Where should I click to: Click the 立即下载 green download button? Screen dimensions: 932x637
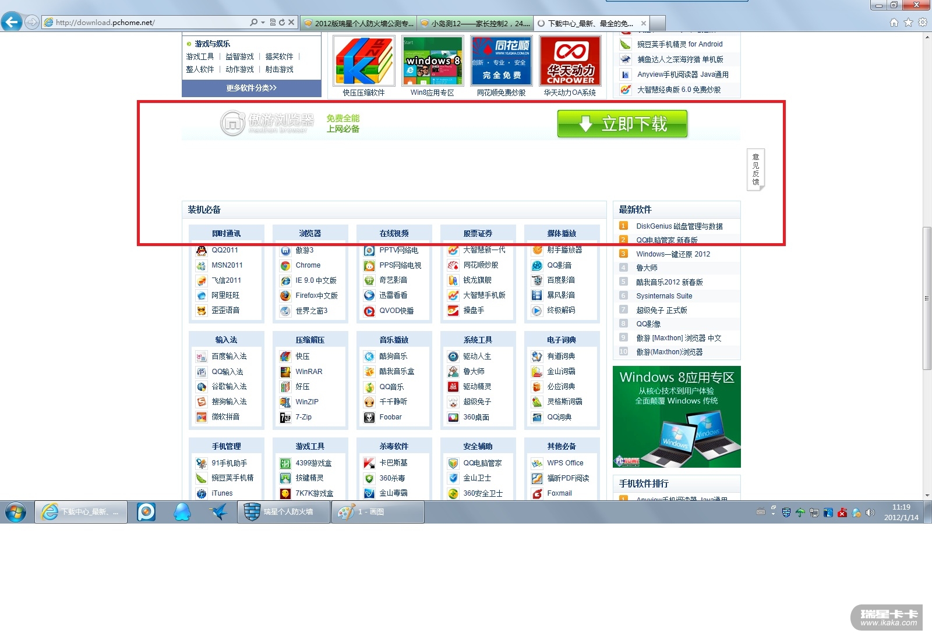622,124
